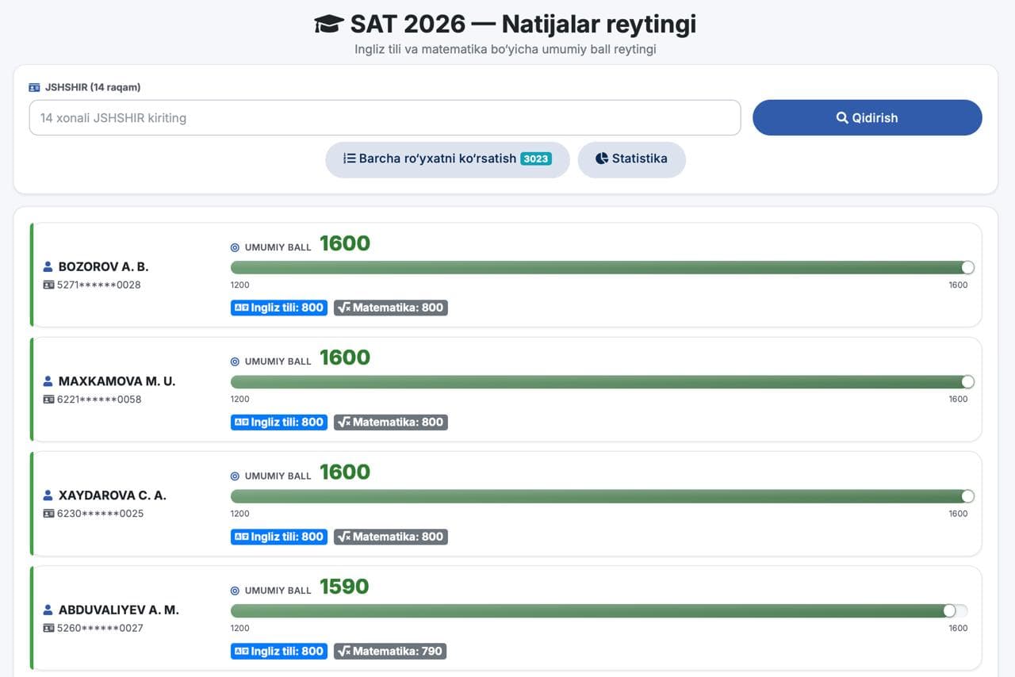Click the Matematika: 790 badge
The width and height of the screenshot is (1015, 677).
coord(390,651)
